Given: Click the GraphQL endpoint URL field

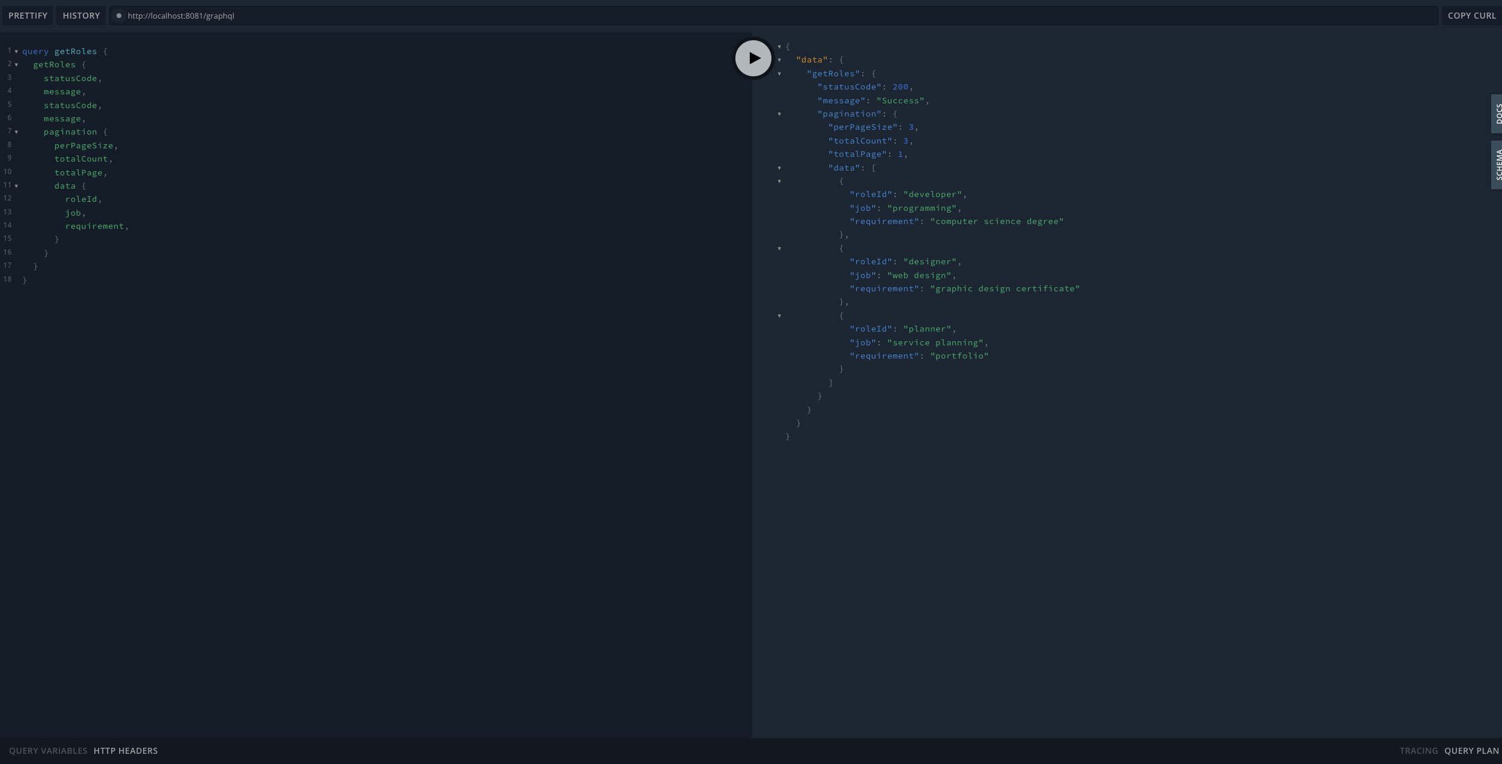Looking at the screenshot, I should tap(180, 16).
